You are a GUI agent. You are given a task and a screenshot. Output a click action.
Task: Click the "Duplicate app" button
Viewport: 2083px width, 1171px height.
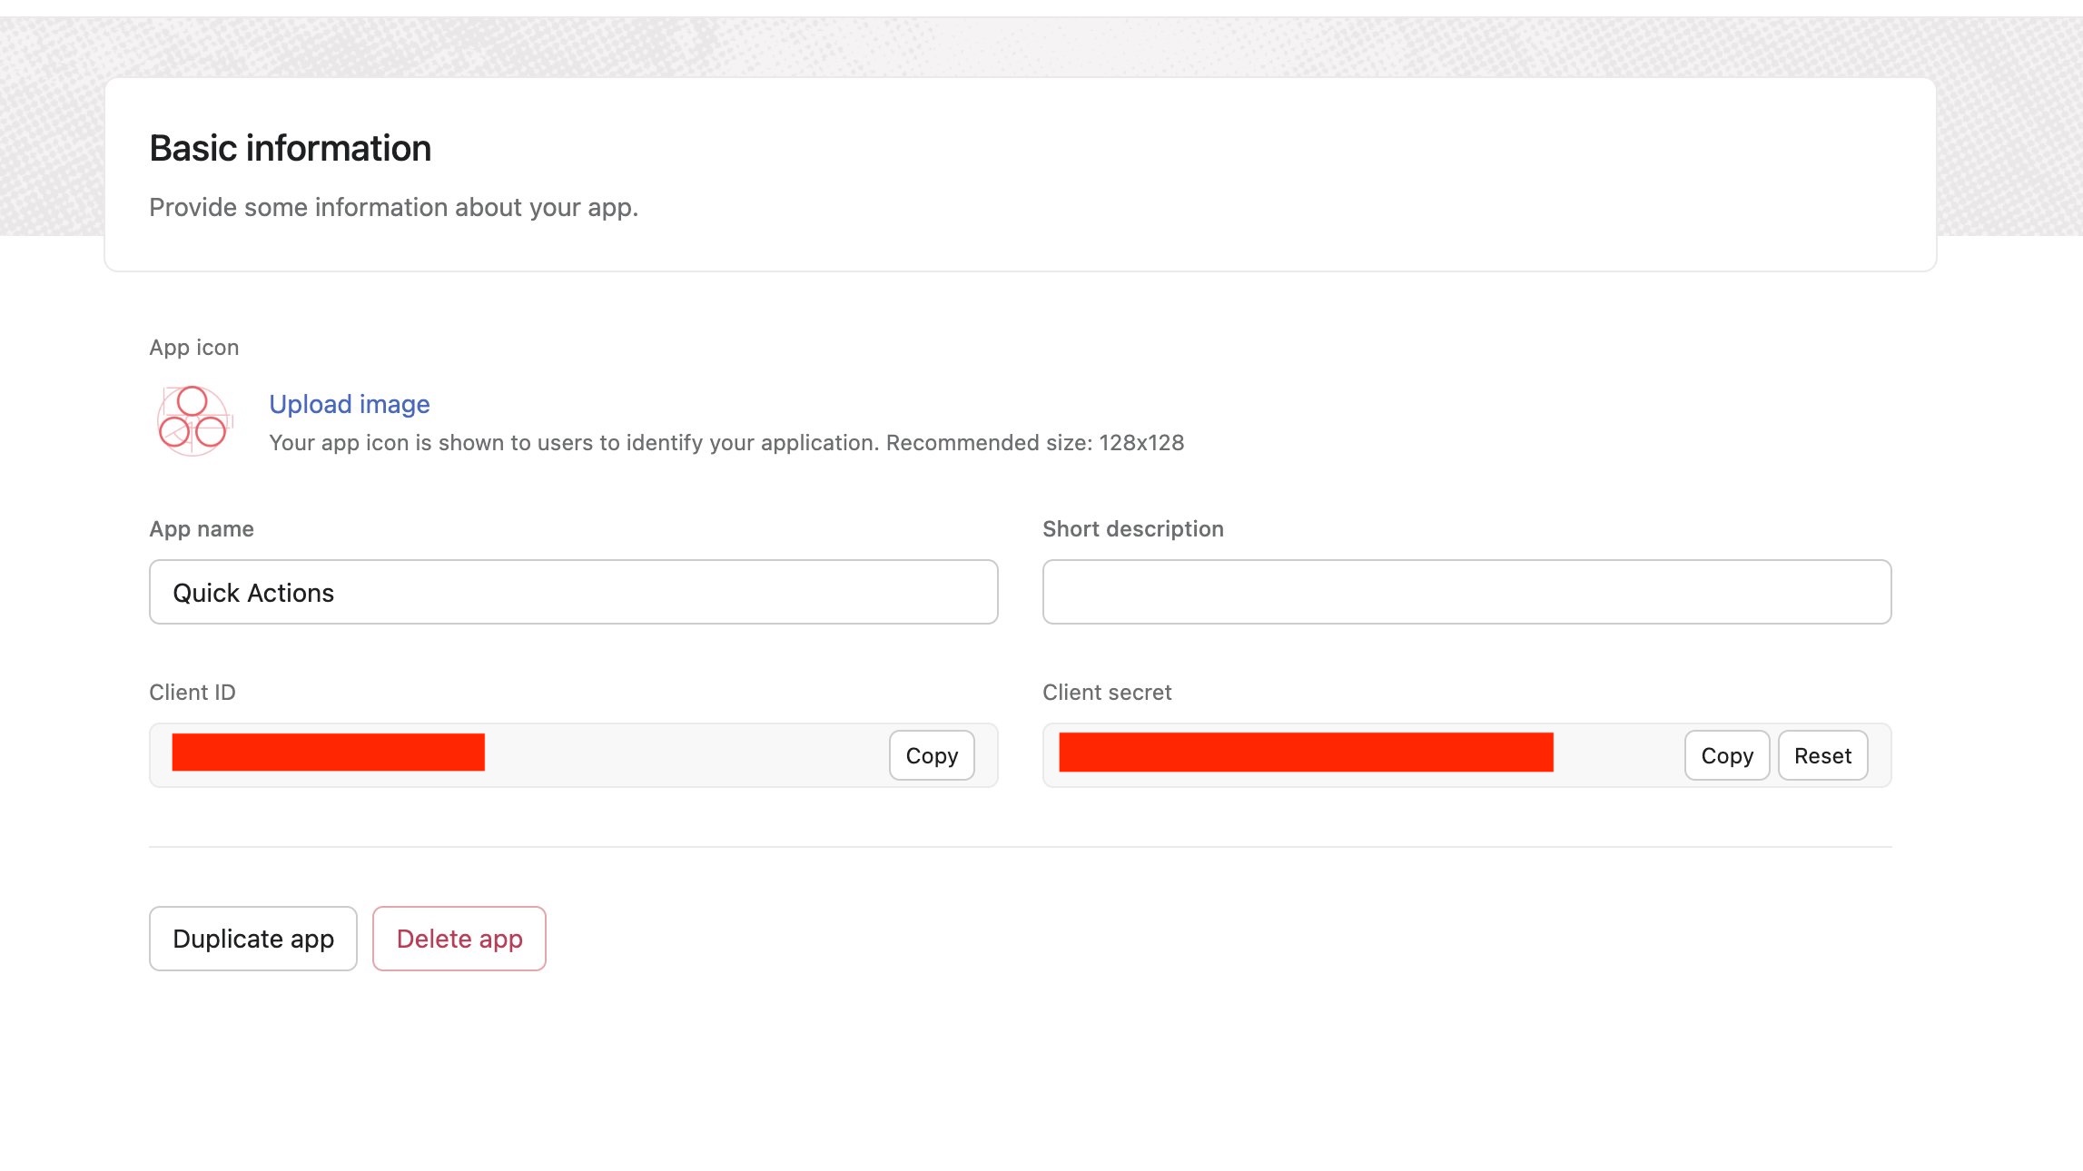[x=252, y=939]
